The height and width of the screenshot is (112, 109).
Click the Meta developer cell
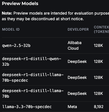(x=72, y=107)
